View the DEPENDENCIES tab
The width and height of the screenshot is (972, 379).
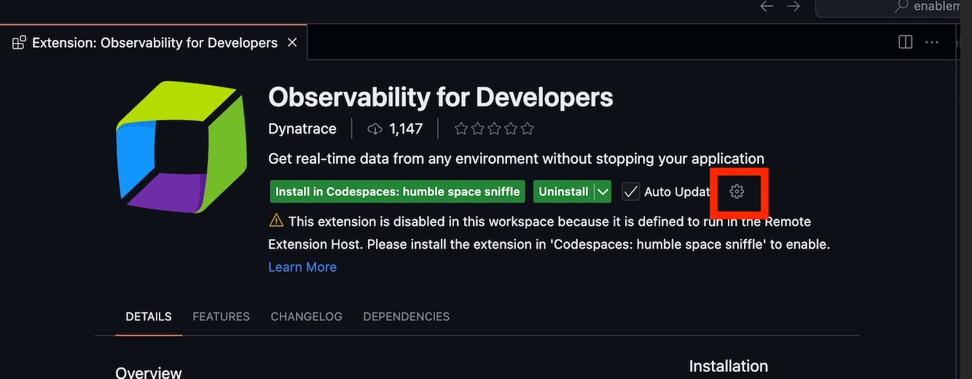[406, 316]
